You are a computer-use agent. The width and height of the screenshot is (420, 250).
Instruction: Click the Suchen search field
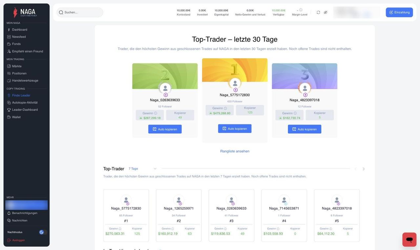click(80, 12)
